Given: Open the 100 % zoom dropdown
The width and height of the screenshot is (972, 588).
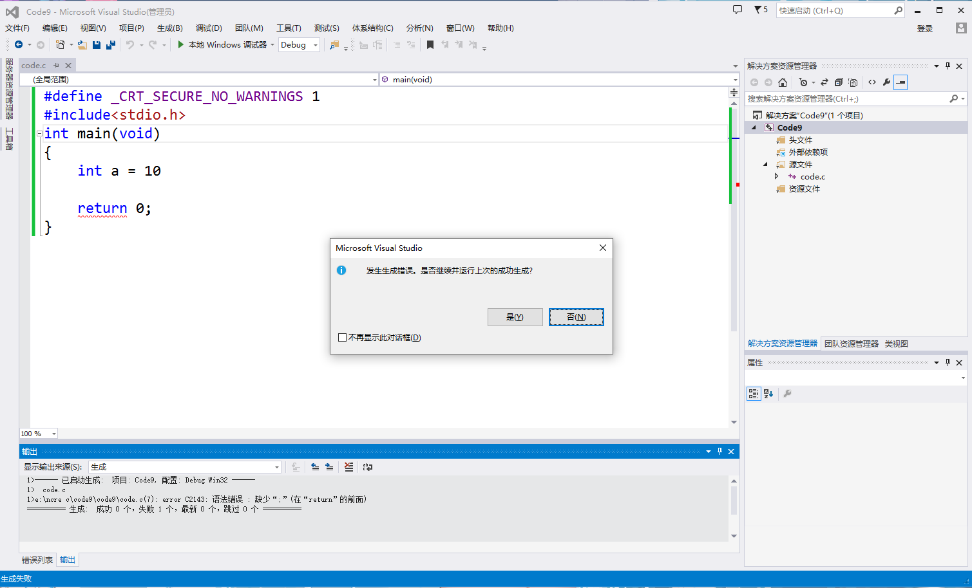Looking at the screenshot, I should [54, 434].
